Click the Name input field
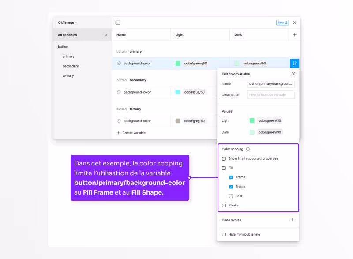The width and height of the screenshot is (353, 259). 270,84
